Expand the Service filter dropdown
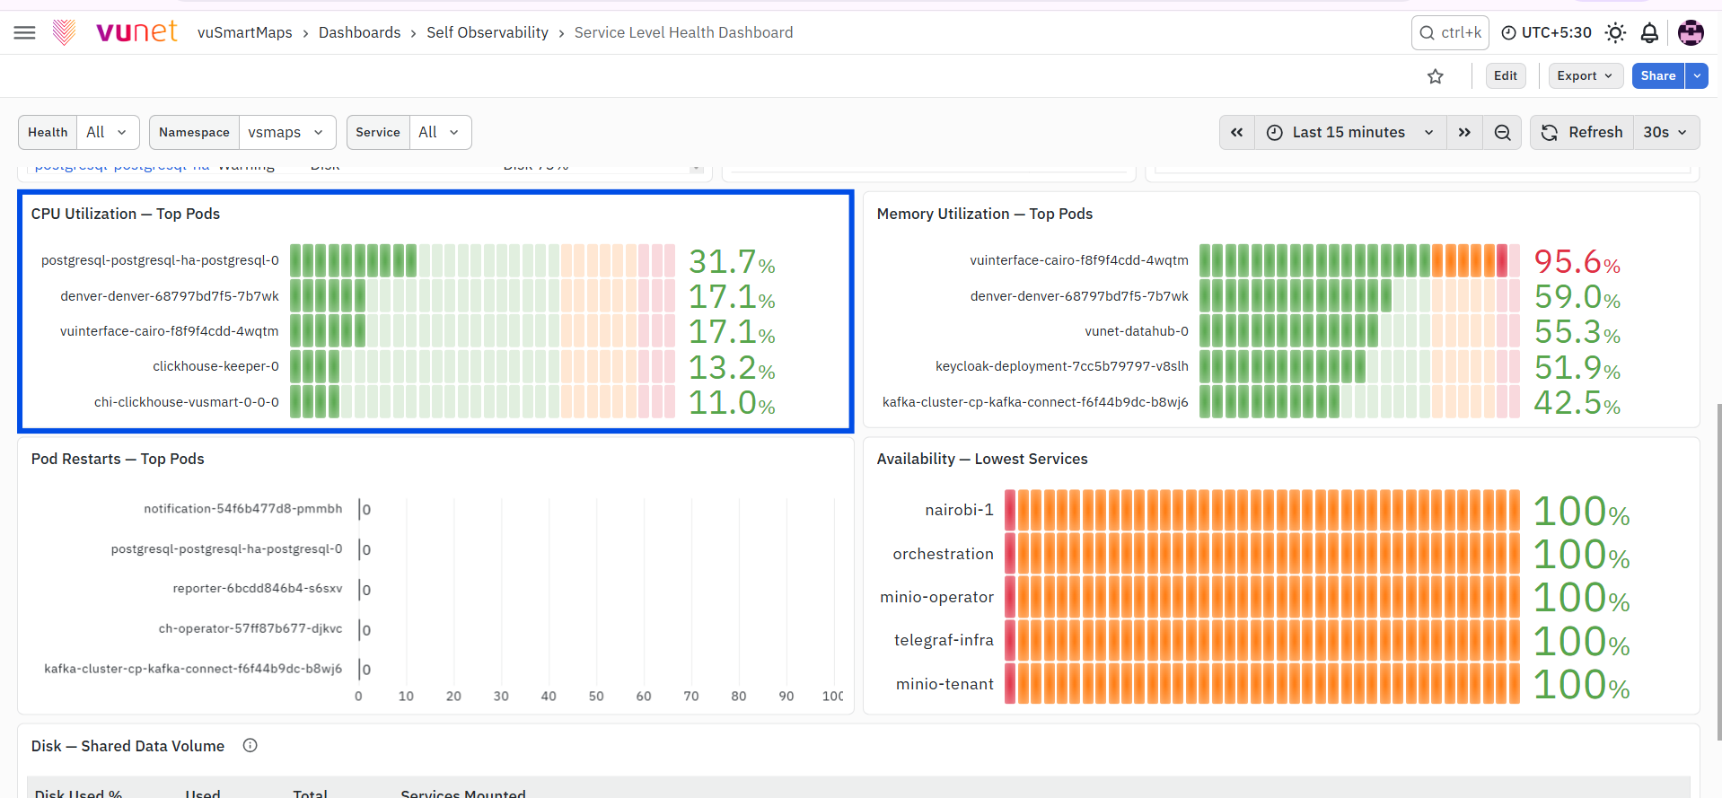 pos(440,132)
